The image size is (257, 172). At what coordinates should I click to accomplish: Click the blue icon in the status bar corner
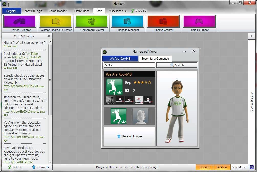pyautogui.click(x=252, y=167)
